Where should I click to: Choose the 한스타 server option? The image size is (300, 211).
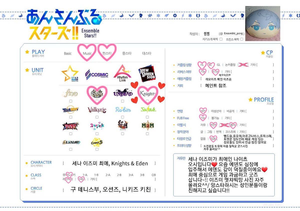107,53
